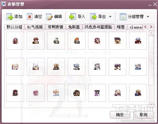Select the 风色赤与蓝捂脸 tab

point(98,27)
